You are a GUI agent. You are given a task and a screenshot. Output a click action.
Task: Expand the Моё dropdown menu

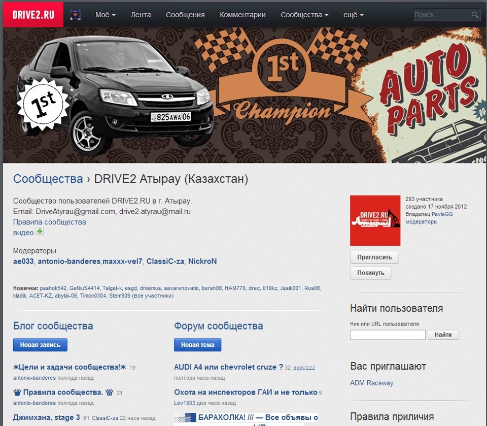[106, 15]
